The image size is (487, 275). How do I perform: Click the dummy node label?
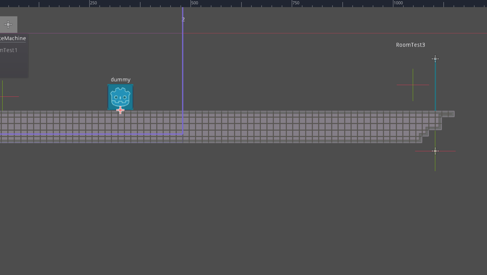121,80
